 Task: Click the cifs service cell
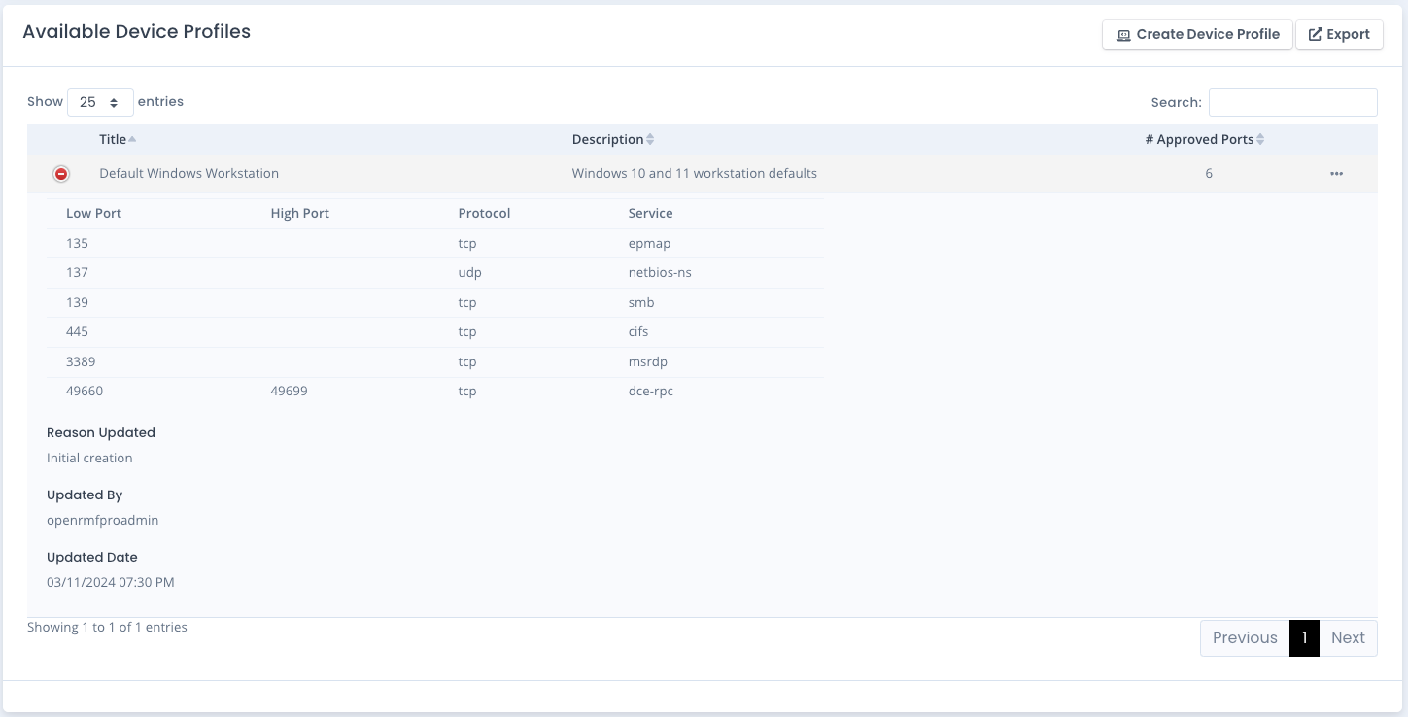(x=638, y=331)
